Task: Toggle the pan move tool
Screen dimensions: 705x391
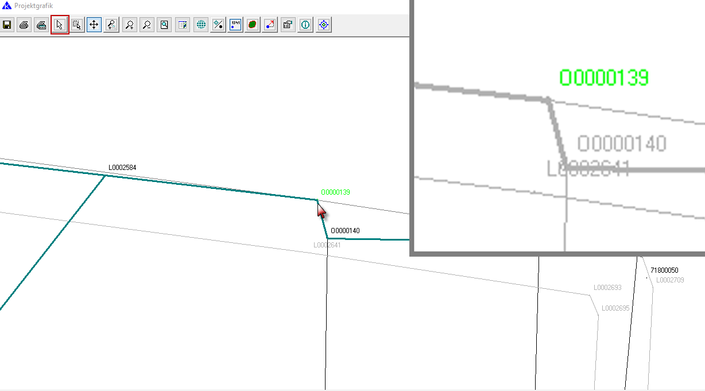Action: [x=94, y=25]
